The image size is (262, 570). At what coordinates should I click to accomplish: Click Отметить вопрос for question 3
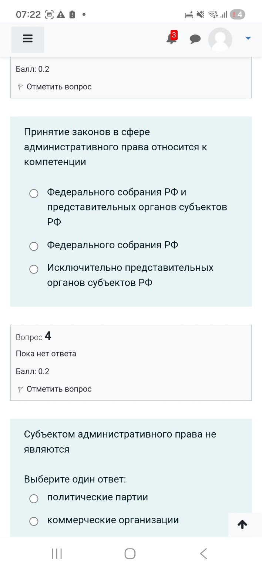click(x=57, y=86)
